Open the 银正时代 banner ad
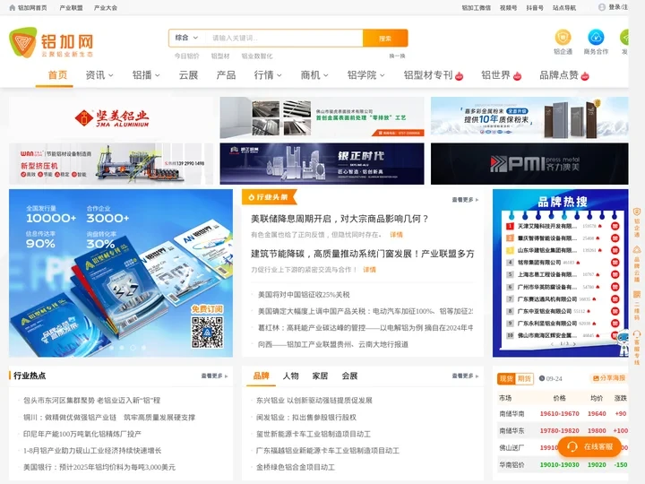This screenshot has width=645, height=484. click(322, 164)
